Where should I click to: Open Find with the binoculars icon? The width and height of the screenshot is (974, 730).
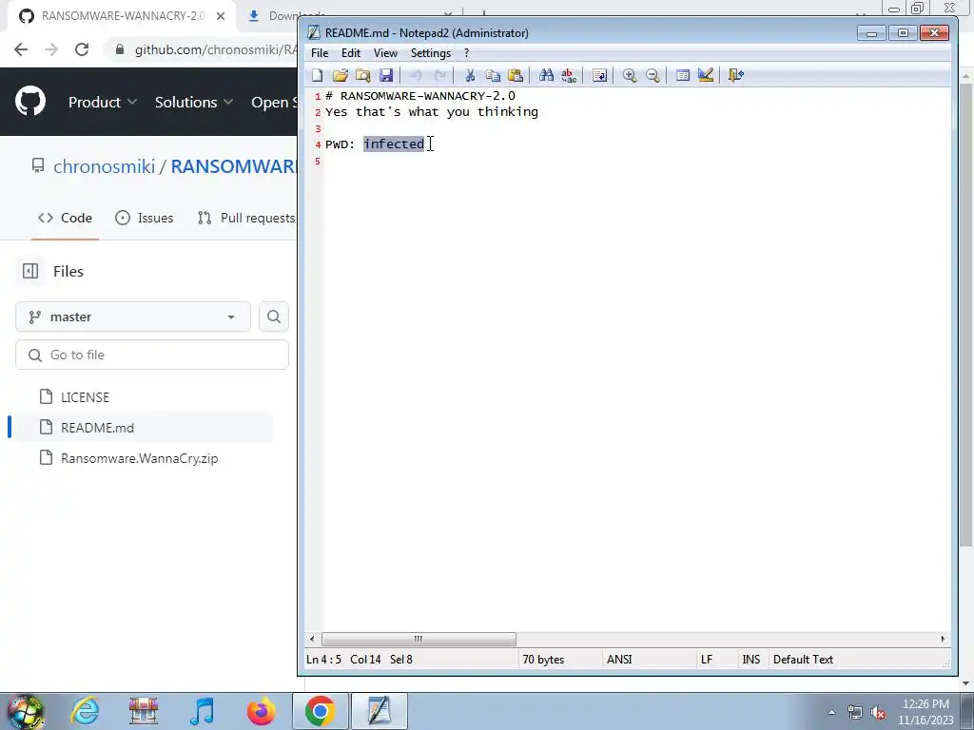[546, 76]
